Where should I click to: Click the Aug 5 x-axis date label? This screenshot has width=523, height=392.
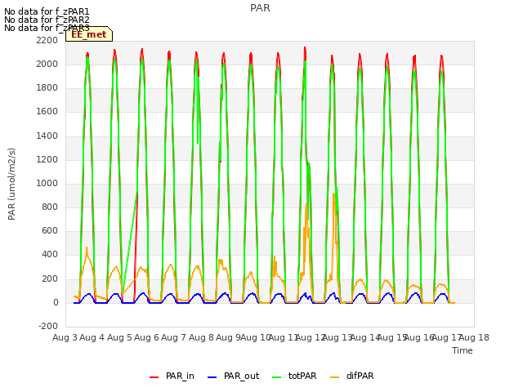click(x=119, y=337)
